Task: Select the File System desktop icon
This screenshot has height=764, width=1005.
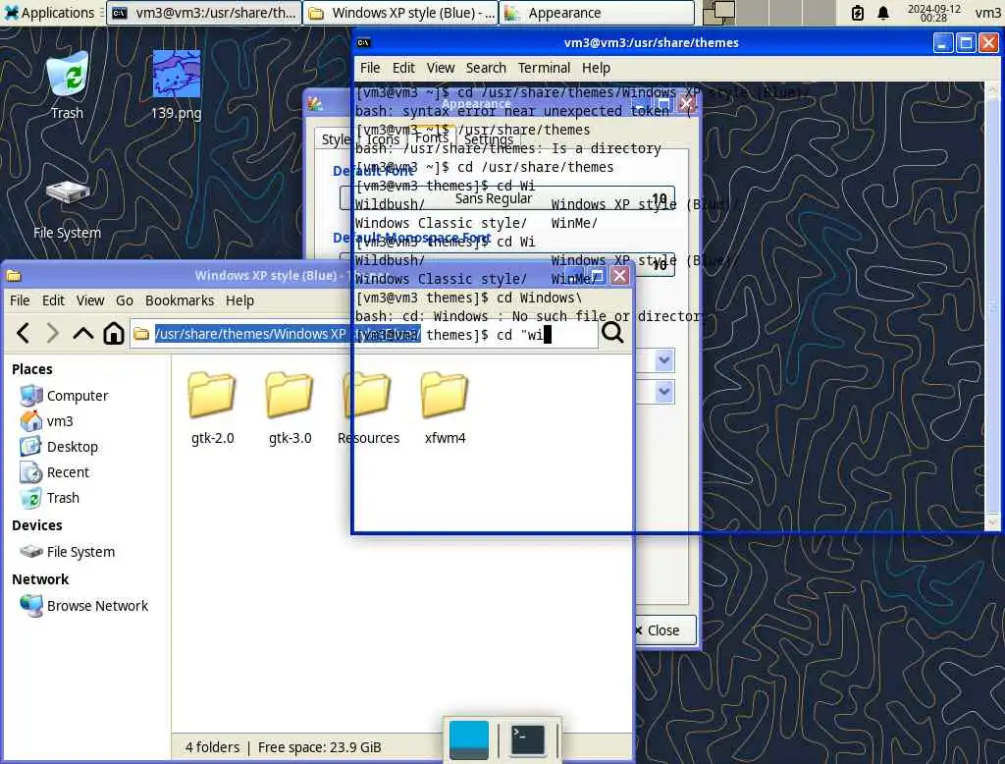Action: click(x=68, y=209)
